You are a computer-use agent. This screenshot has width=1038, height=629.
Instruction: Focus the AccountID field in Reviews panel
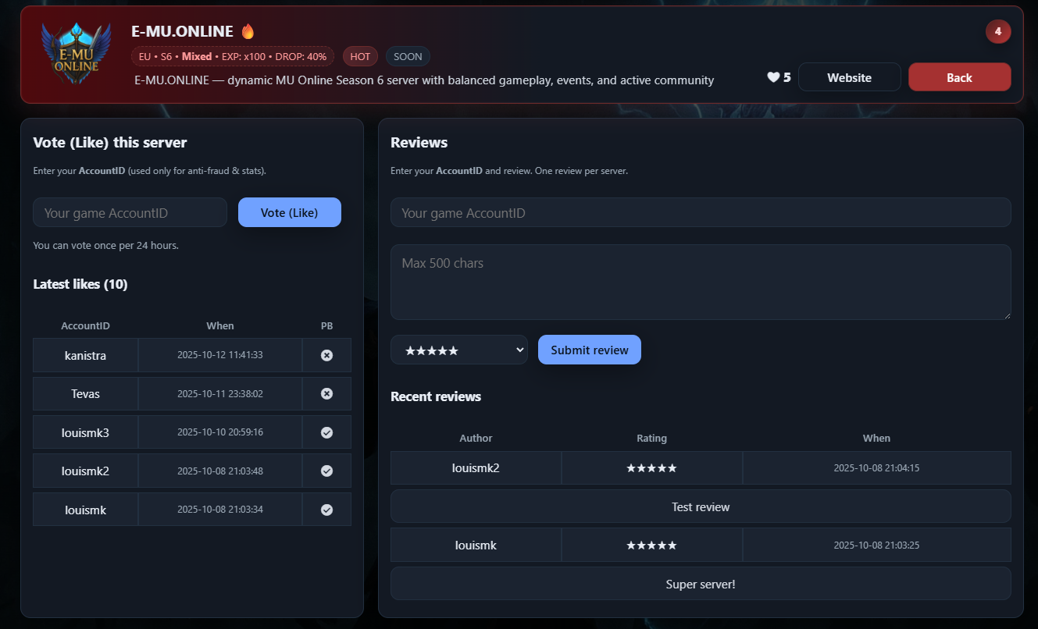700,212
